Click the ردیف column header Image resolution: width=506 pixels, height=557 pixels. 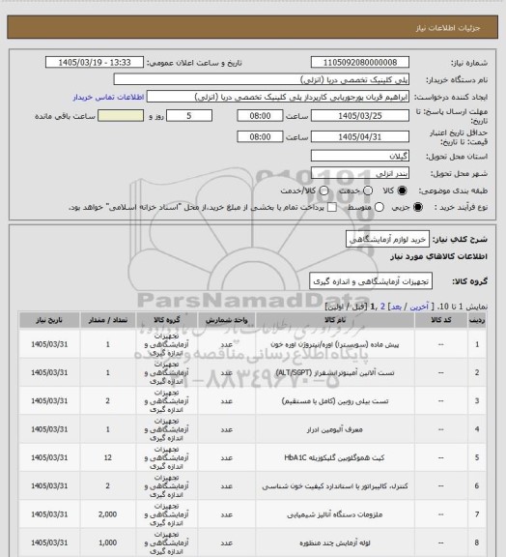(477, 320)
